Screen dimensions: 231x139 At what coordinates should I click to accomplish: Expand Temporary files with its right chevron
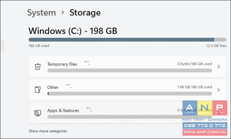pos(219,67)
